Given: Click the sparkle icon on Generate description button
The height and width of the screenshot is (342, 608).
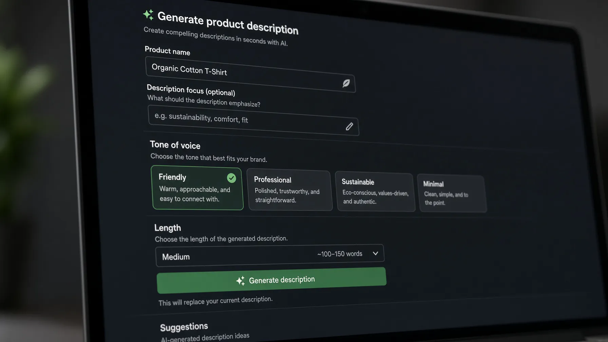Looking at the screenshot, I should click(241, 281).
